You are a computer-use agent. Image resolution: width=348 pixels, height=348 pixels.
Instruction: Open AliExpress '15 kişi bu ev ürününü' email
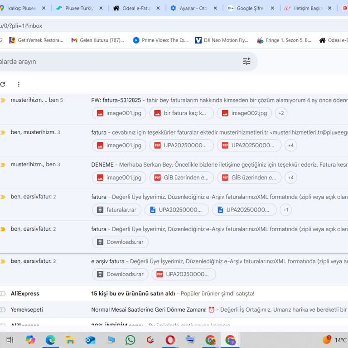point(174,294)
